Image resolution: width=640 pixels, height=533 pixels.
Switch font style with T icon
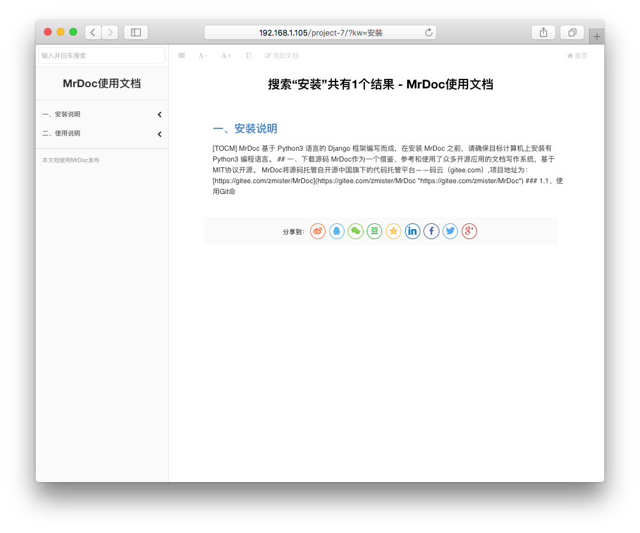click(x=248, y=56)
